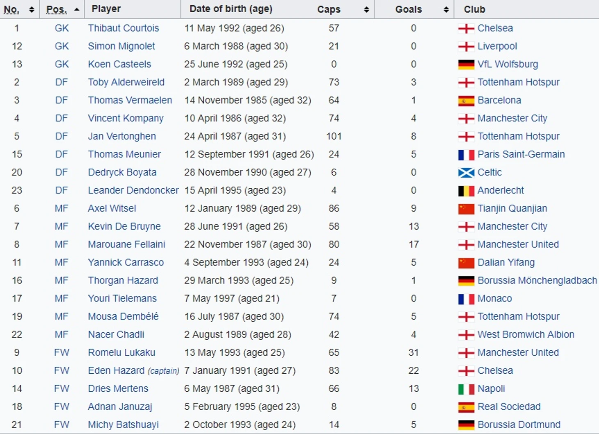Open West Bromwich Albion club link
Image resolution: width=599 pixels, height=434 pixels.
pos(526,335)
